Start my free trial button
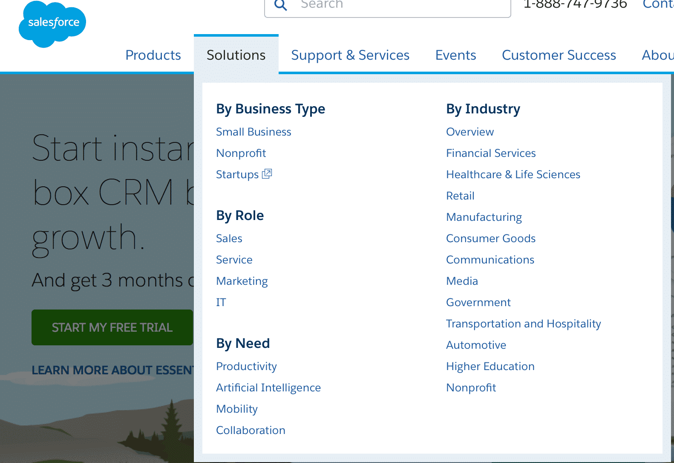 (112, 327)
